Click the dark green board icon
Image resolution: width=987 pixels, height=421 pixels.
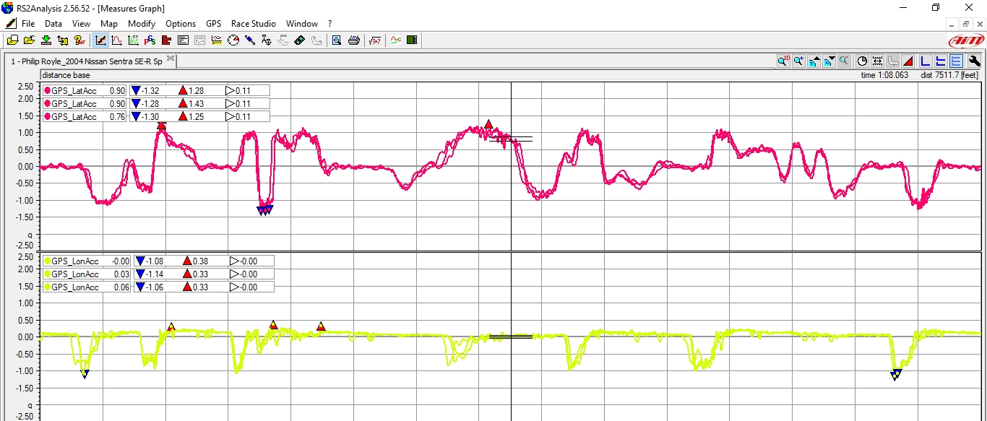[x=412, y=40]
